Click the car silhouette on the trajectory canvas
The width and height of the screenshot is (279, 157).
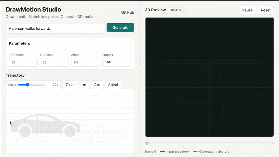[45, 126]
